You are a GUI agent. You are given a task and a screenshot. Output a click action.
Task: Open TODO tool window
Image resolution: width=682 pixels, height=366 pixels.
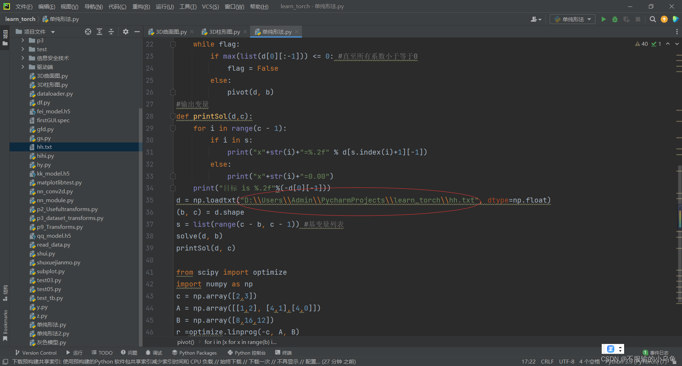tap(102, 353)
